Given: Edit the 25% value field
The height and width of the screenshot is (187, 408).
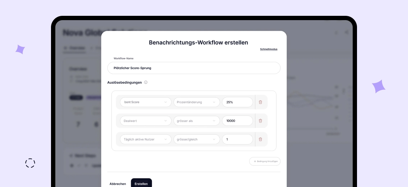Looking at the screenshot, I should point(237,102).
